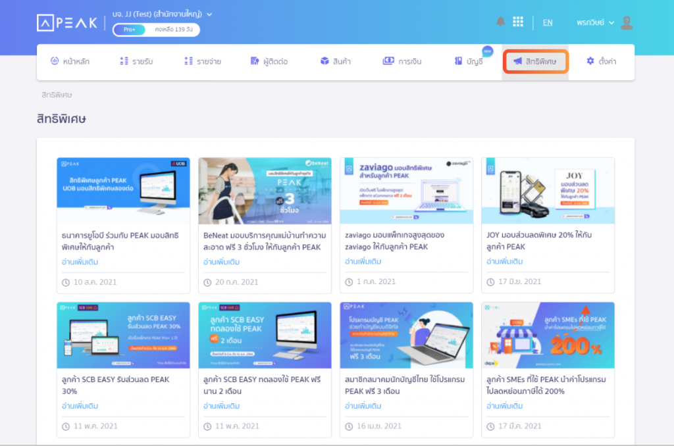Read more on สมาชิกสมาคมนักบัญชีไทย card
Viewport: 674px width, 446px height.
coord(363,406)
